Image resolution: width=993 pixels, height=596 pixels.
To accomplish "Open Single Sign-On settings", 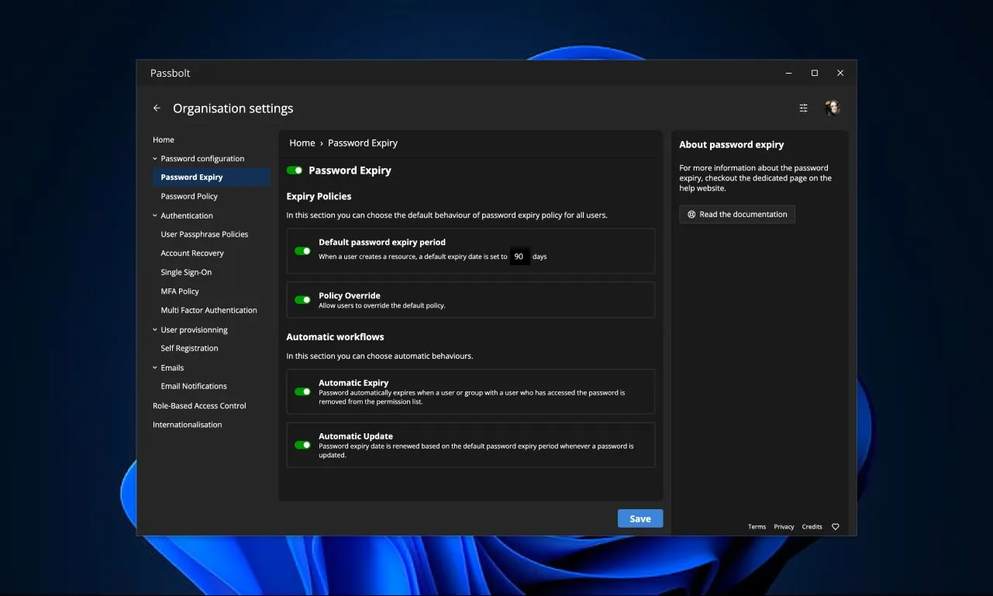I will pyautogui.click(x=186, y=273).
